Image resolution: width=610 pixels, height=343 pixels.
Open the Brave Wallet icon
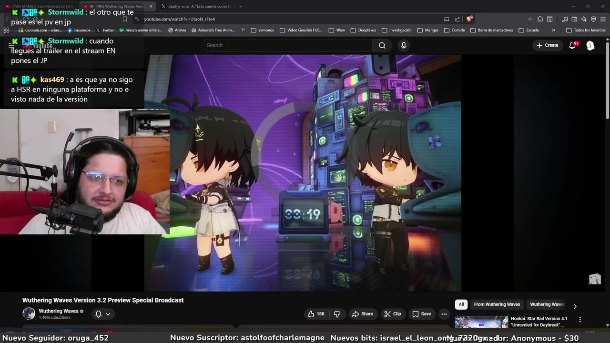pyautogui.click(x=574, y=19)
